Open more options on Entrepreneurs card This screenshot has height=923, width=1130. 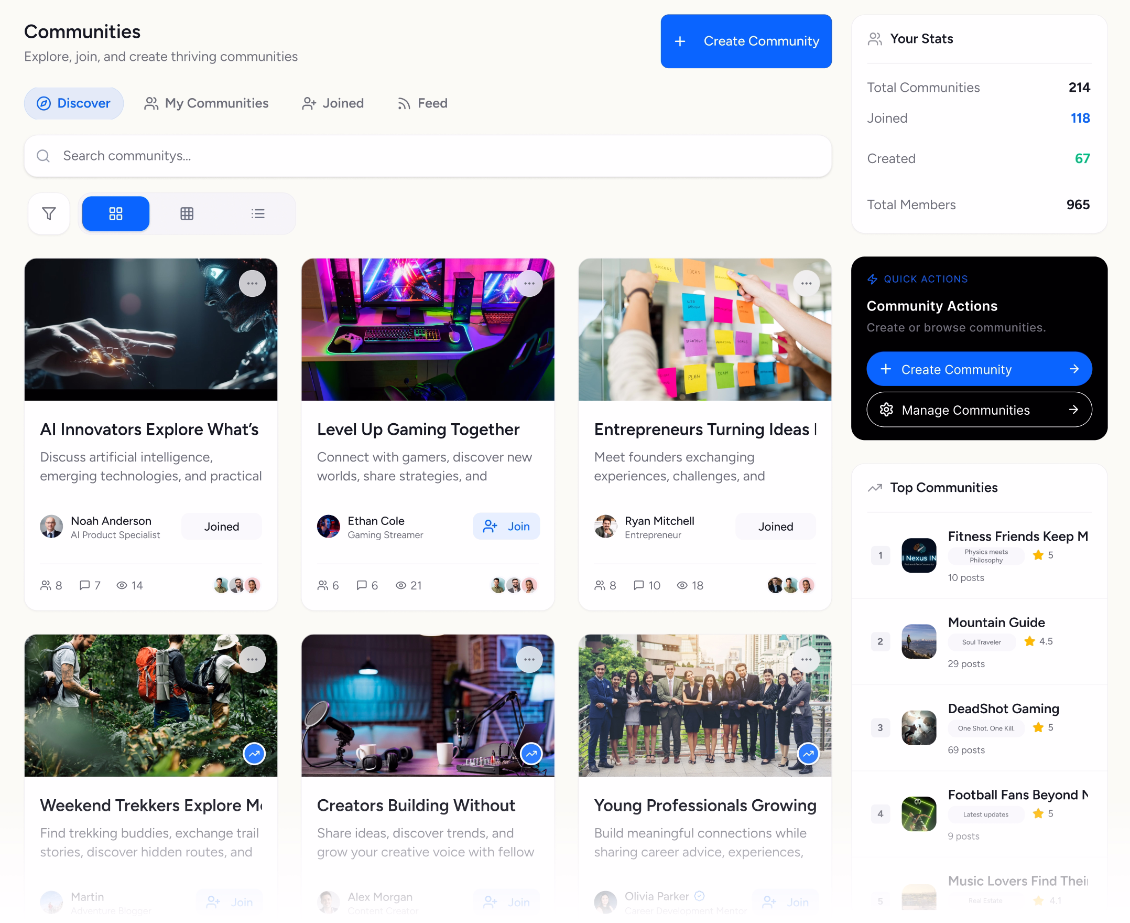(807, 283)
